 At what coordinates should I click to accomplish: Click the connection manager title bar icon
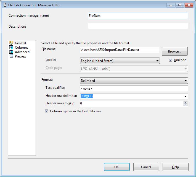coord(5,5)
